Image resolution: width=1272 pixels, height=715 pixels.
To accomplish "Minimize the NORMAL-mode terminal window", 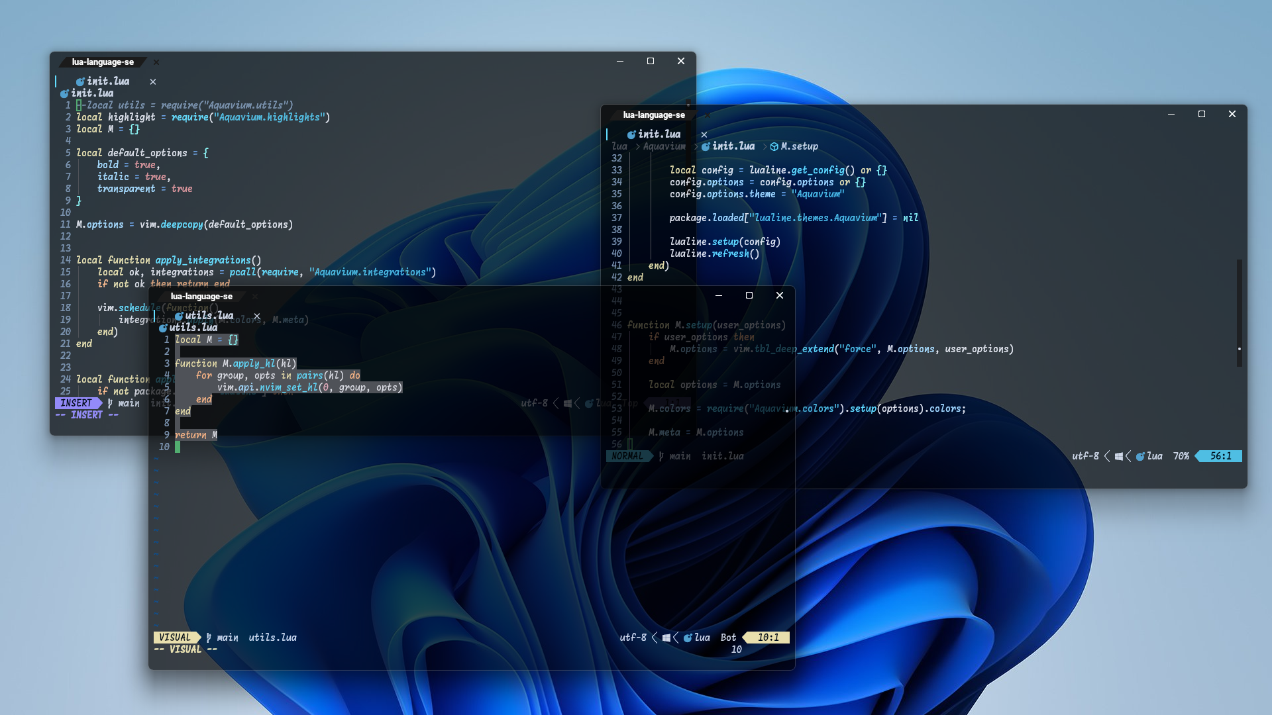I will tap(1171, 114).
